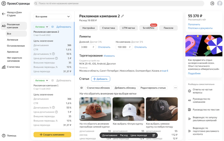Open the three dots more menu for articles

(x=175, y=88)
